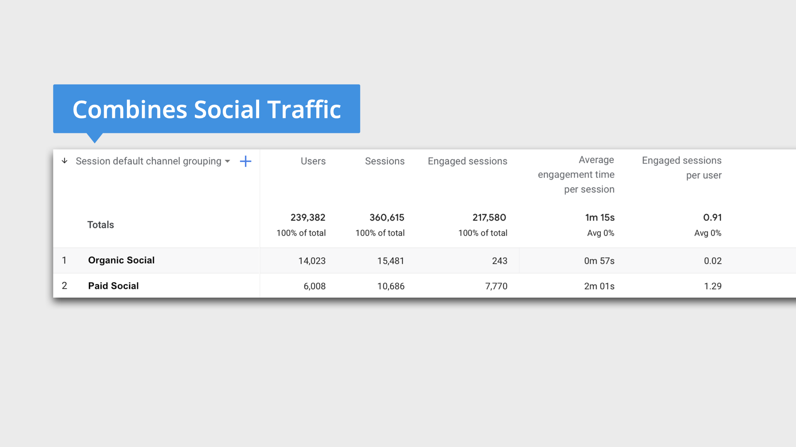Click the Engaged sessions column header
This screenshot has width=796, height=447.
tap(467, 161)
